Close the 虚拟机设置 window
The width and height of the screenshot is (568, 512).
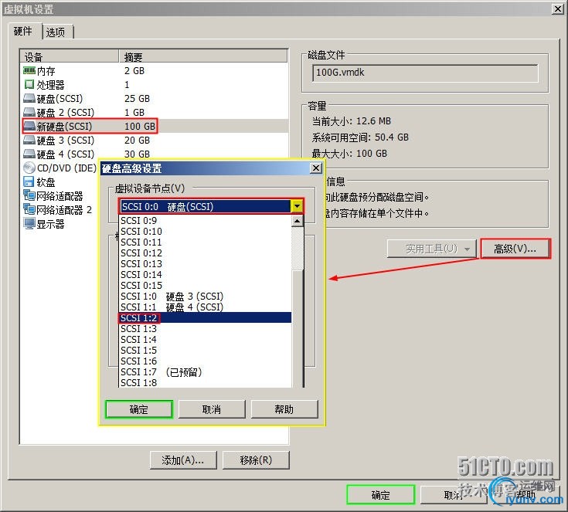click(x=557, y=8)
